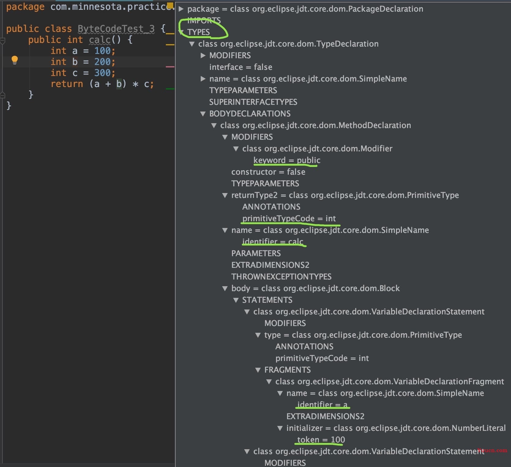
Task: Select the 'identifier = a' row
Action: (322, 405)
